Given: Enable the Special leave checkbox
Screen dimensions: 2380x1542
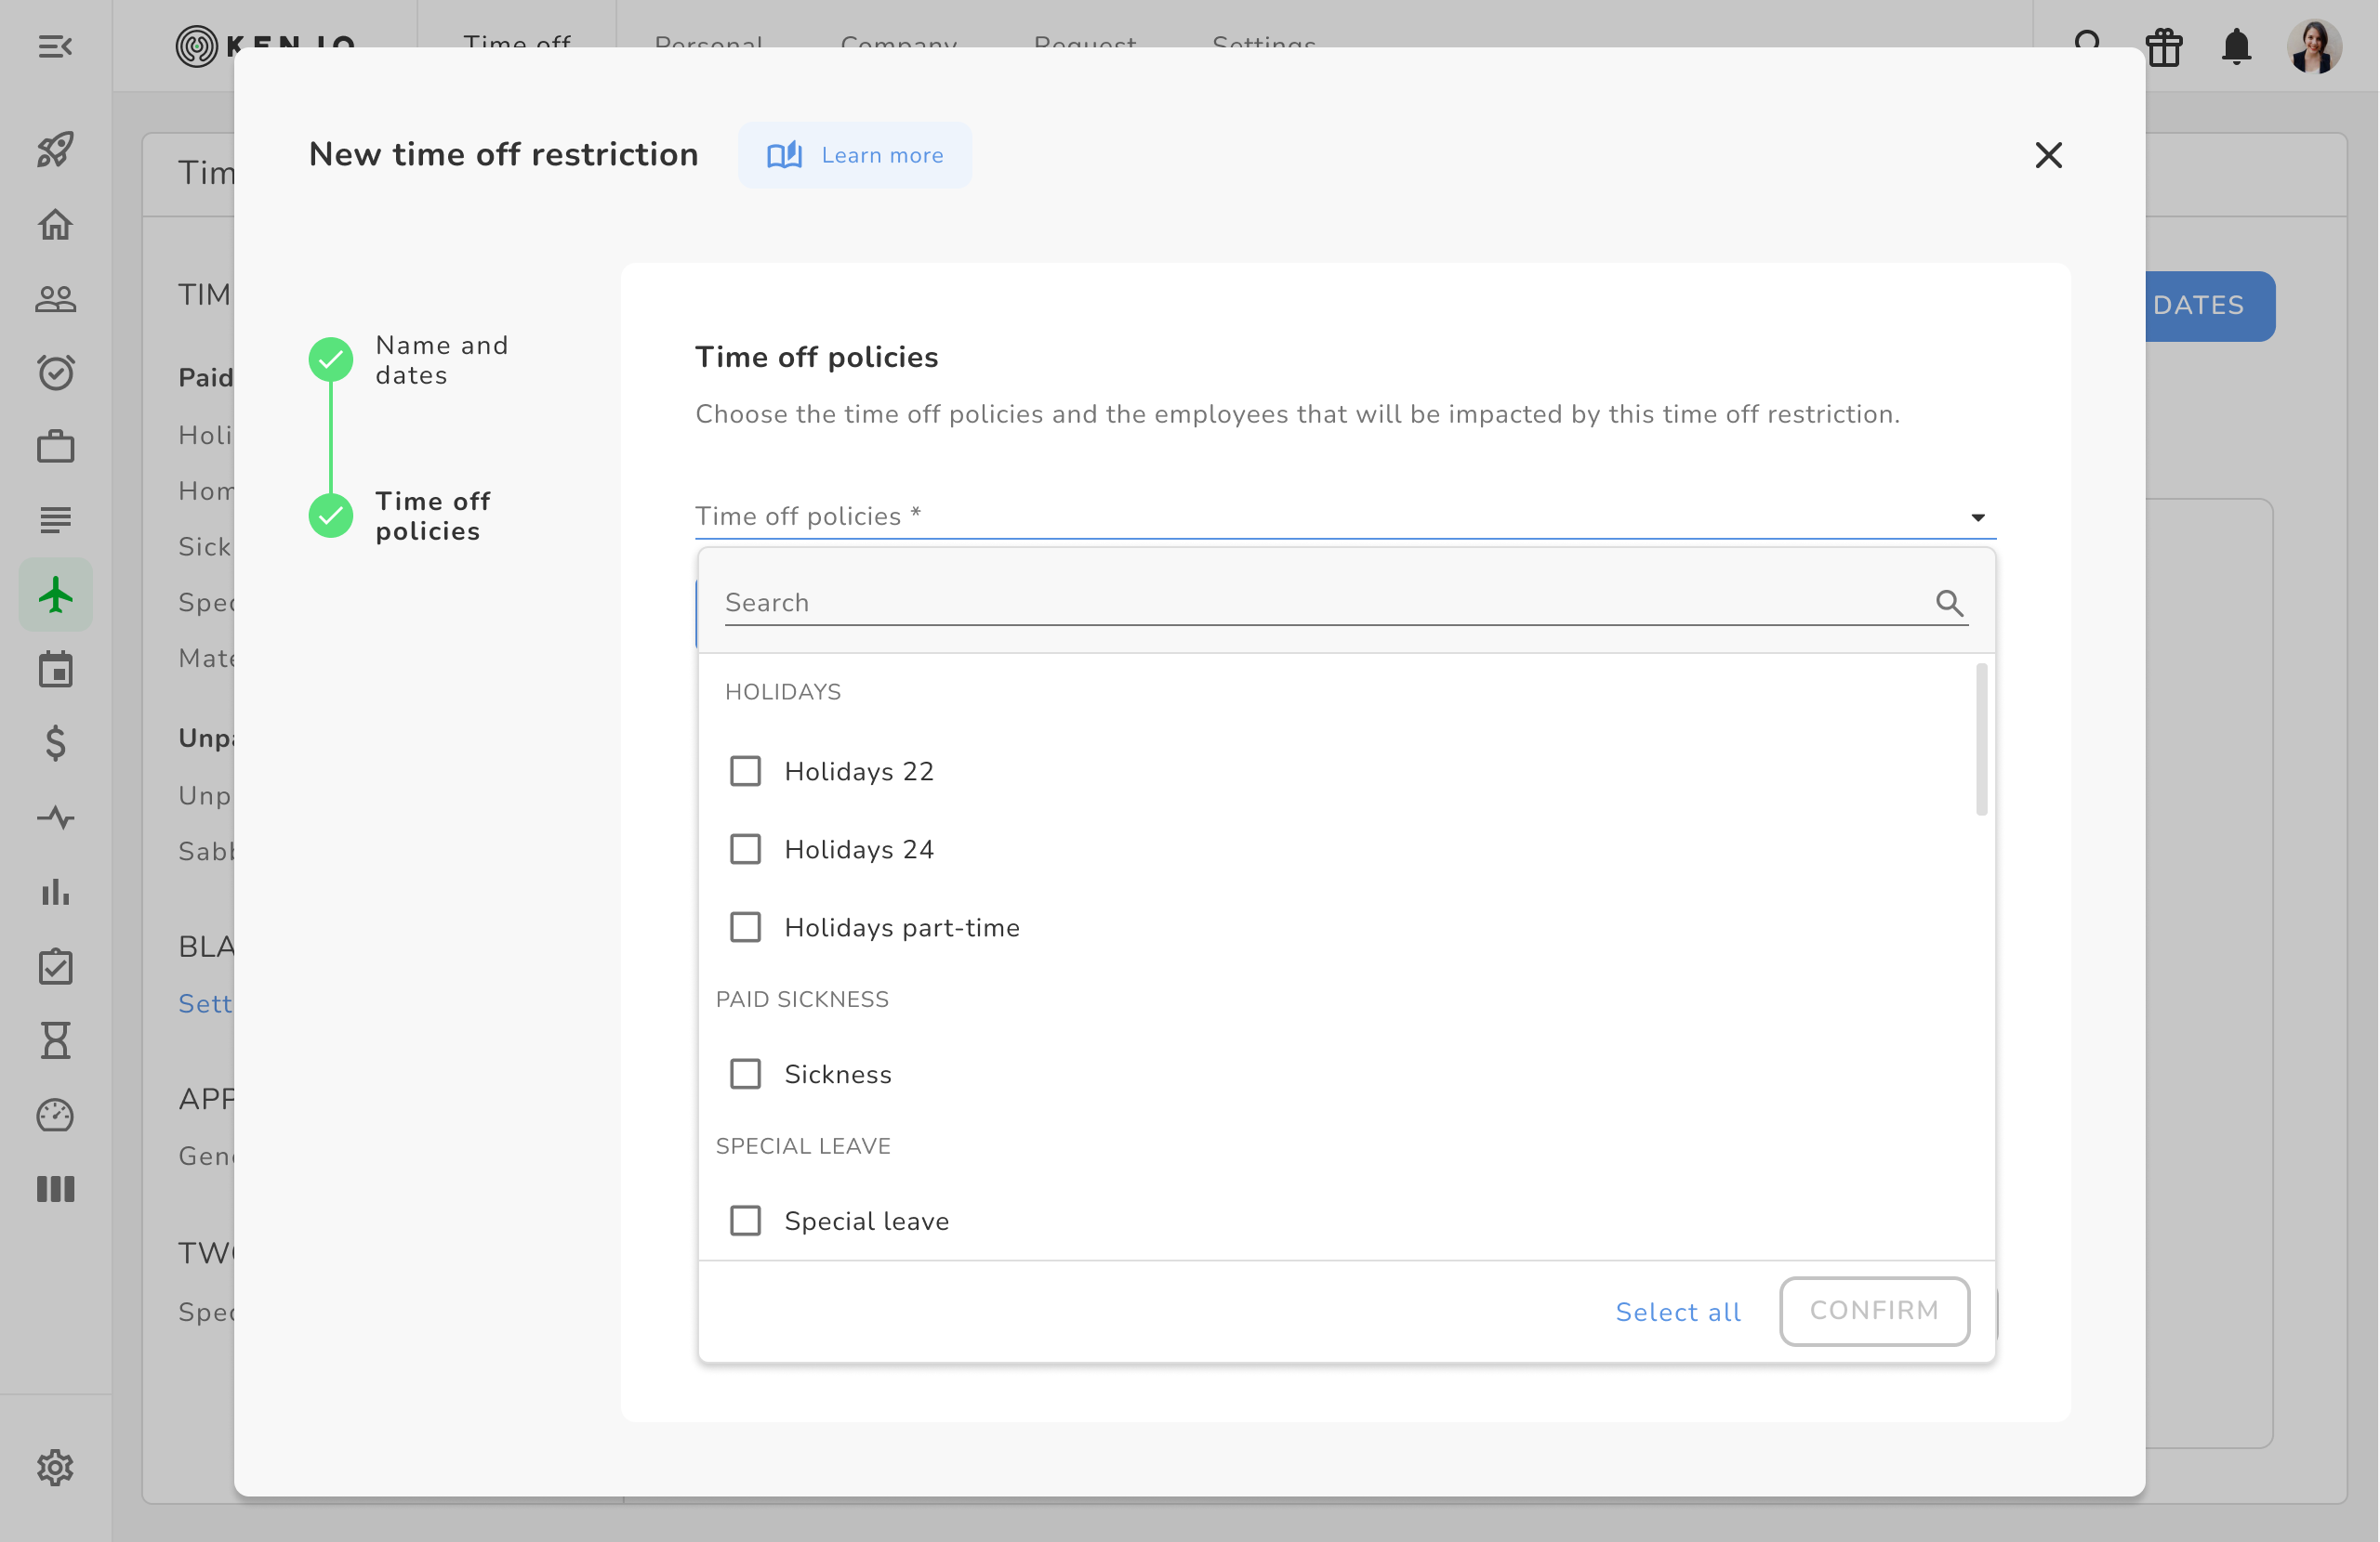Looking at the screenshot, I should point(745,1221).
